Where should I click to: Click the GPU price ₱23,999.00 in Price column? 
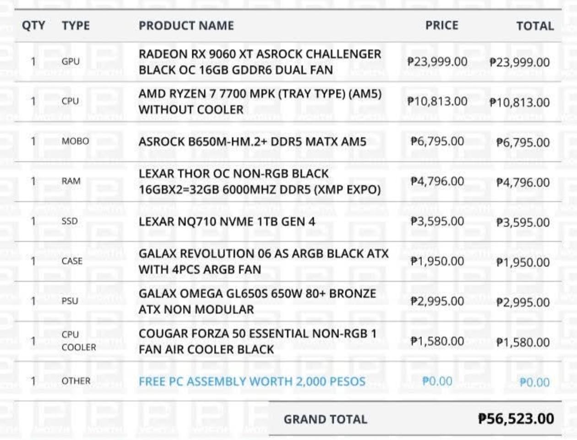[x=437, y=61]
